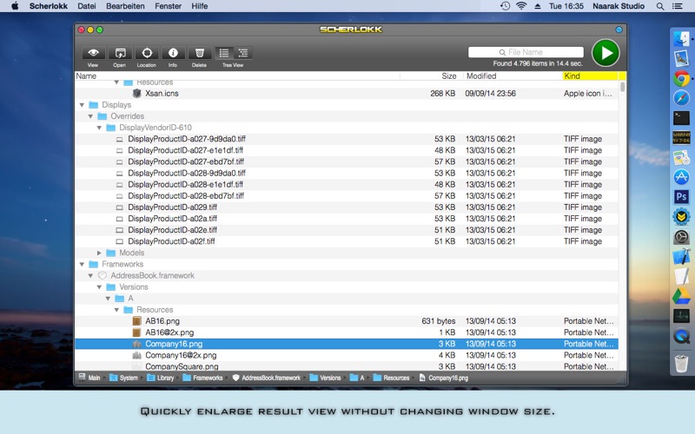Open the Fenster menu

(169, 6)
